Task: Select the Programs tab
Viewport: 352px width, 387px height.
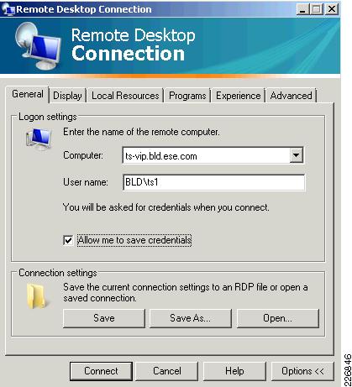Action: tap(187, 96)
